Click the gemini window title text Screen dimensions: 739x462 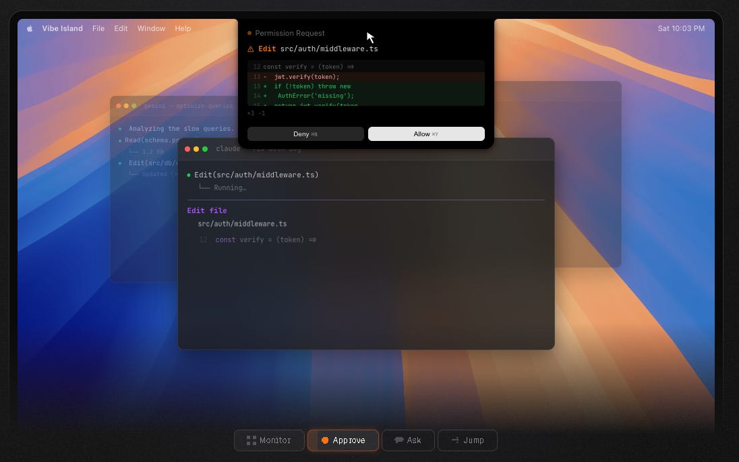click(189, 106)
